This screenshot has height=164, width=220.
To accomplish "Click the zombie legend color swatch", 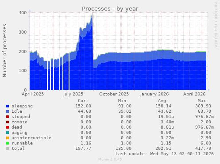I will tap(8, 122).
